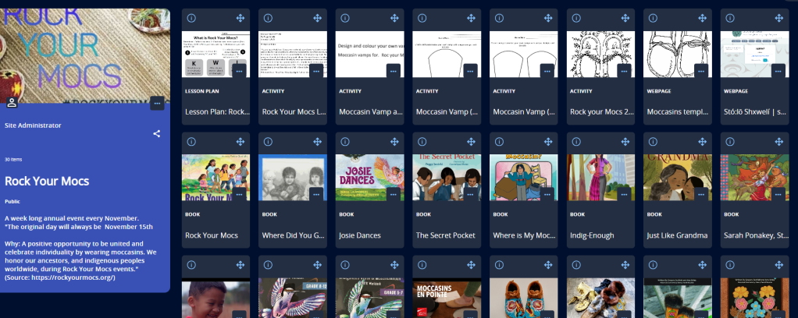Share the Rock Your Mocs collection
The height and width of the screenshot is (318, 798).
pyautogui.click(x=156, y=133)
